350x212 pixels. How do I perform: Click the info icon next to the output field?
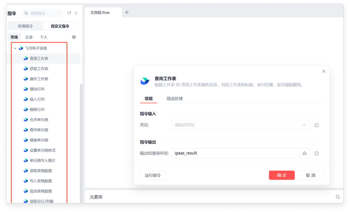tap(317, 153)
